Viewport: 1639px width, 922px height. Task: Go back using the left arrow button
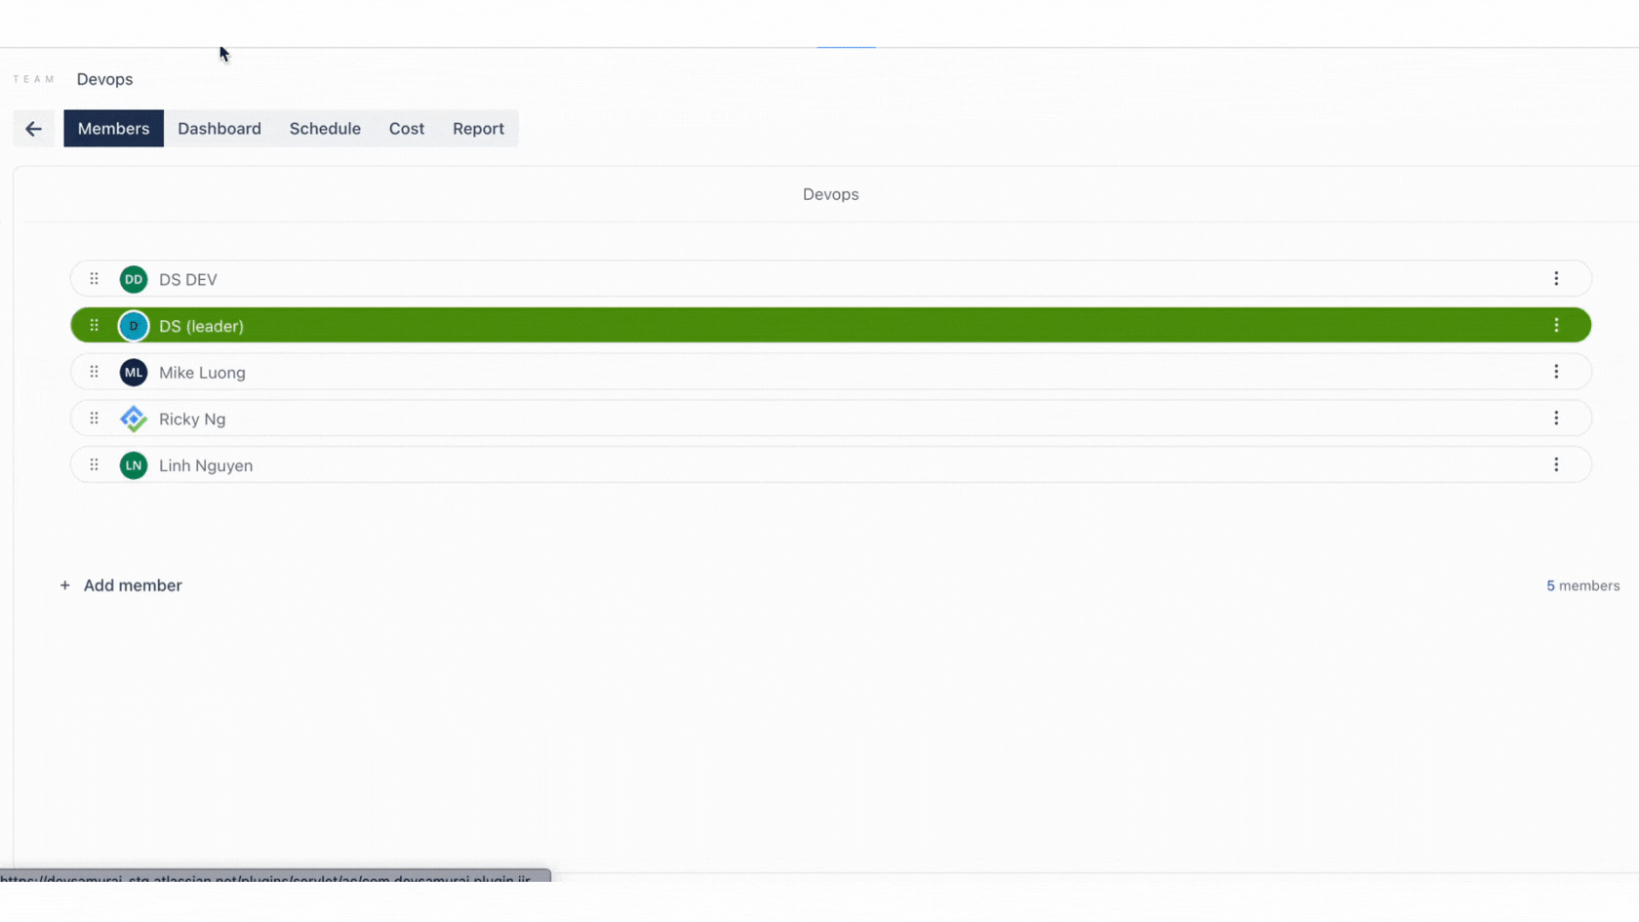(x=34, y=129)
